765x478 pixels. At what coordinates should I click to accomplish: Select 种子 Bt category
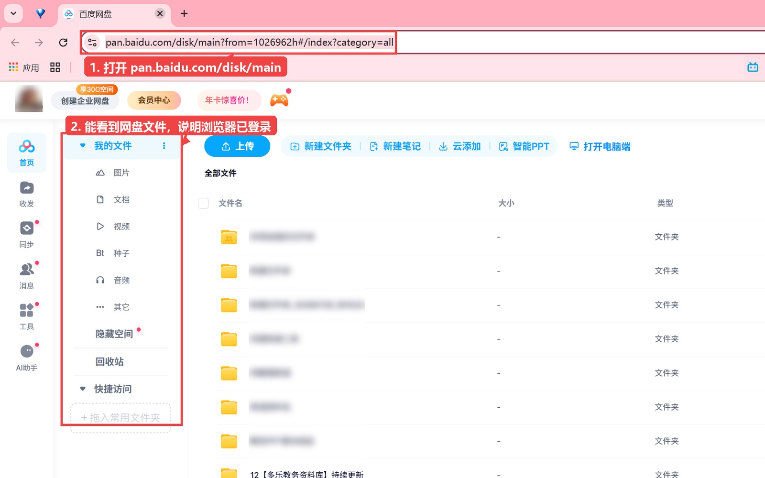[113, 253]
